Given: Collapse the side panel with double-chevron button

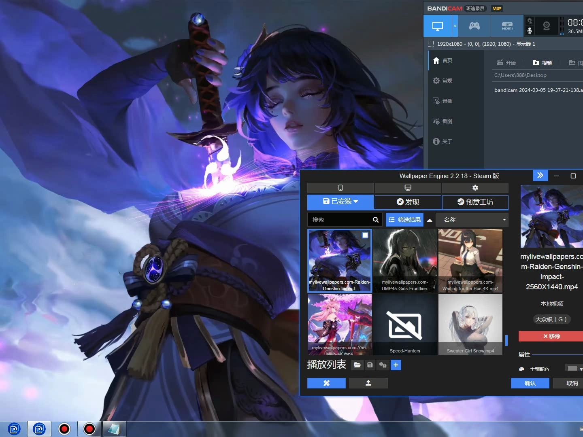Looking at the screenshot, I should 540,176.
